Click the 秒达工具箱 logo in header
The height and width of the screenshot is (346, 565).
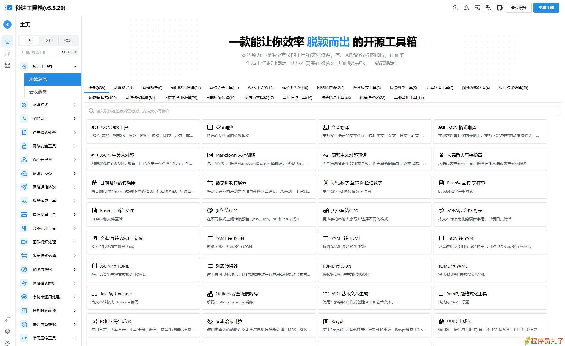click(9, 8)
